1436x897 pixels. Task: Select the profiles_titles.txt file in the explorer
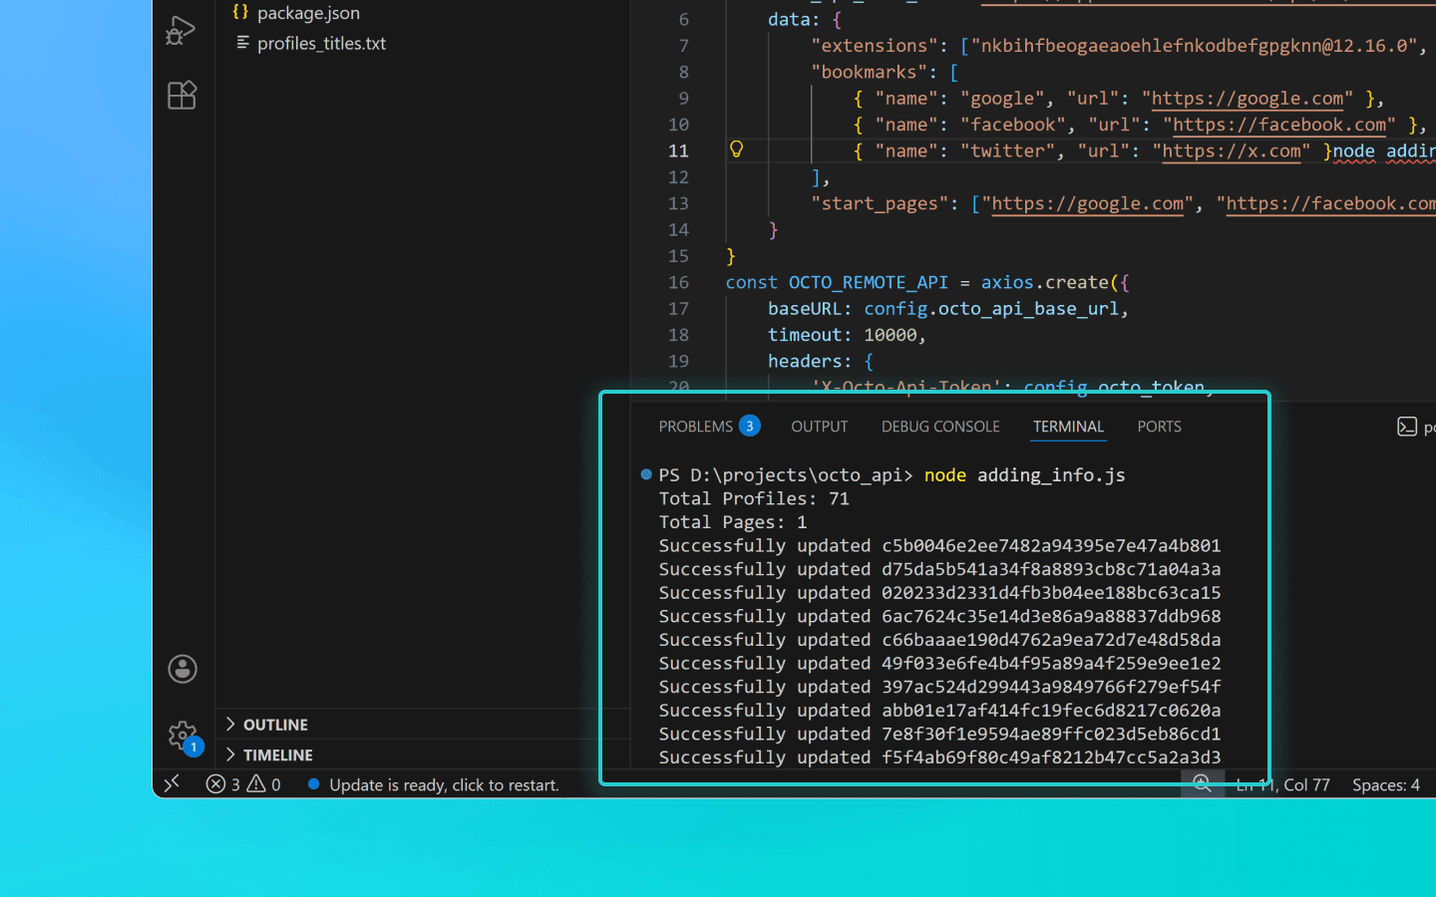click(320, 43)
